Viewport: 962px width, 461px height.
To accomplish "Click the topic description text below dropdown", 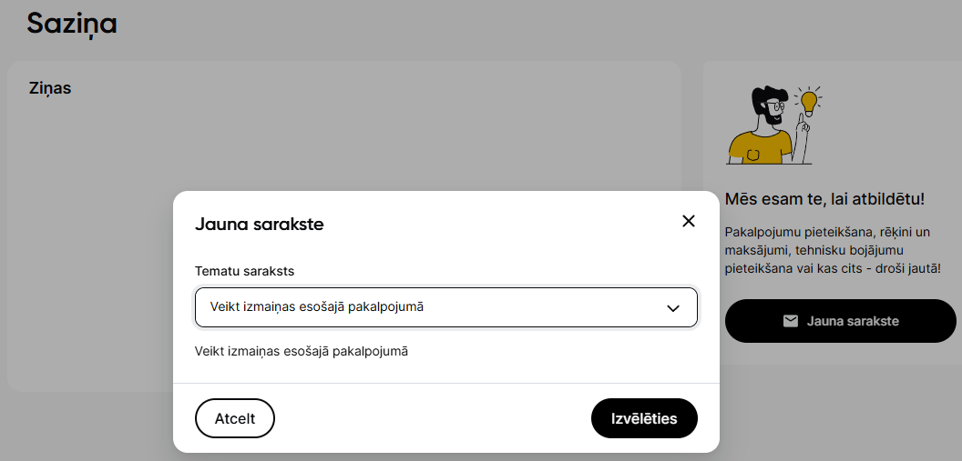I will click(302, 351).
